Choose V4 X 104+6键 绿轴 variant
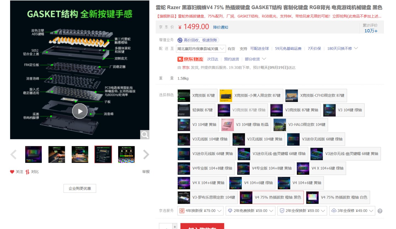The image size is (396, 229). point(321,168)
